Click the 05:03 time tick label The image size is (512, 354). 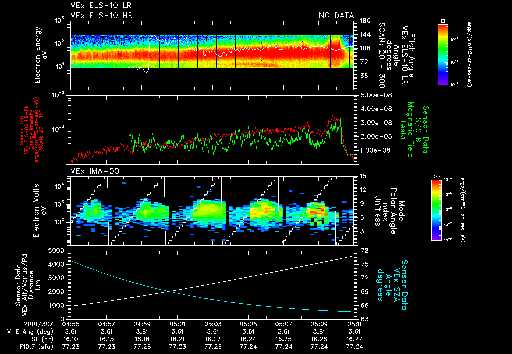pyautogui.click(x=213, y=324)
